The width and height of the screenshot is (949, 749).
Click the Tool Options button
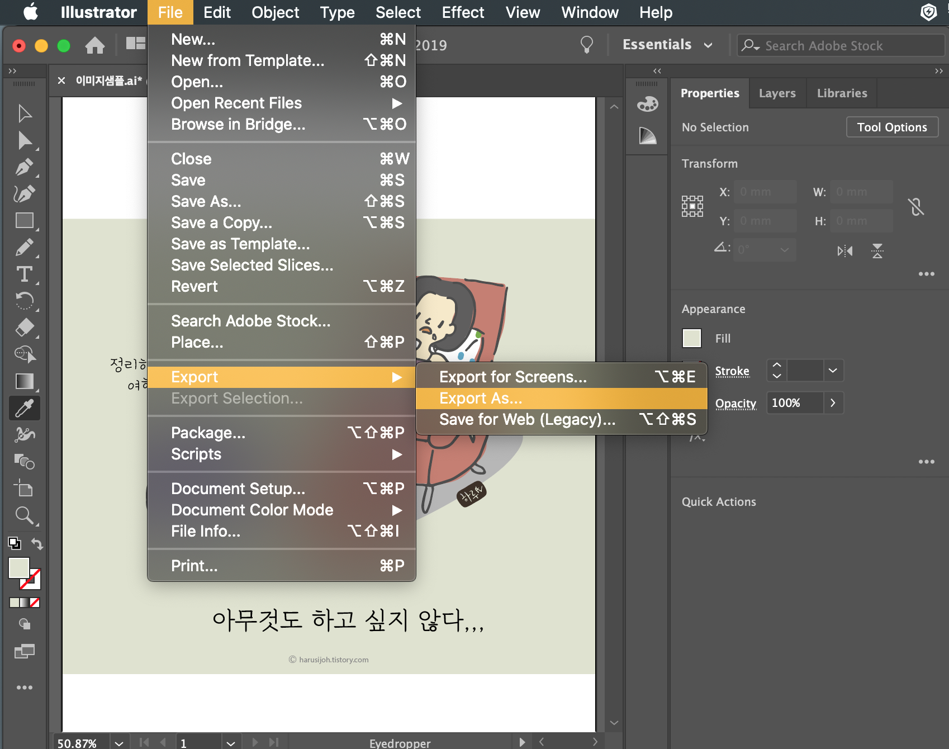[892, 127]
